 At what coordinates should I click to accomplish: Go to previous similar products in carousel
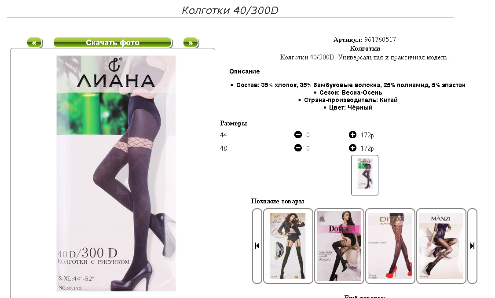click(257, 246)
